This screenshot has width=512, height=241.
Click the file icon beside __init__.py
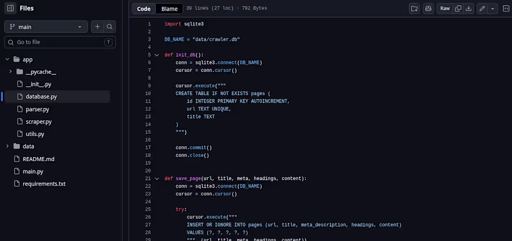[x=20, y=85]
